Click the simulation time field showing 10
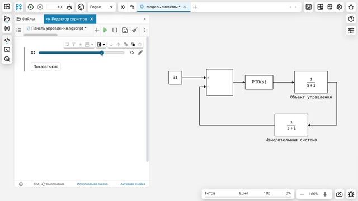 (x=55, y=7)
